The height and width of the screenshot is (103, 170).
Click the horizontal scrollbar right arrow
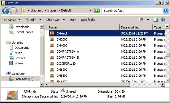coord(163,85)
